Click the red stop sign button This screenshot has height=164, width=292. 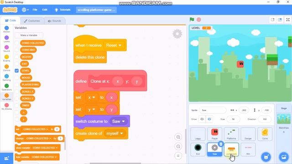(199, 20)
